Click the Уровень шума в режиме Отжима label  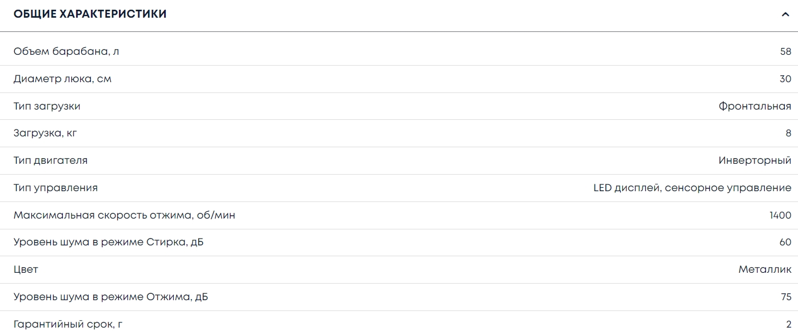click(110, 297)
